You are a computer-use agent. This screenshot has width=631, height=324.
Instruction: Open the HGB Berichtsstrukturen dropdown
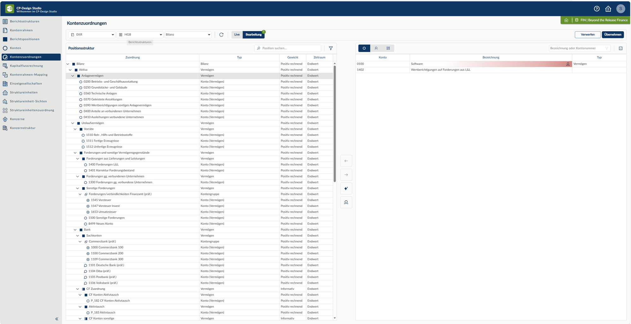coord(140,35)
